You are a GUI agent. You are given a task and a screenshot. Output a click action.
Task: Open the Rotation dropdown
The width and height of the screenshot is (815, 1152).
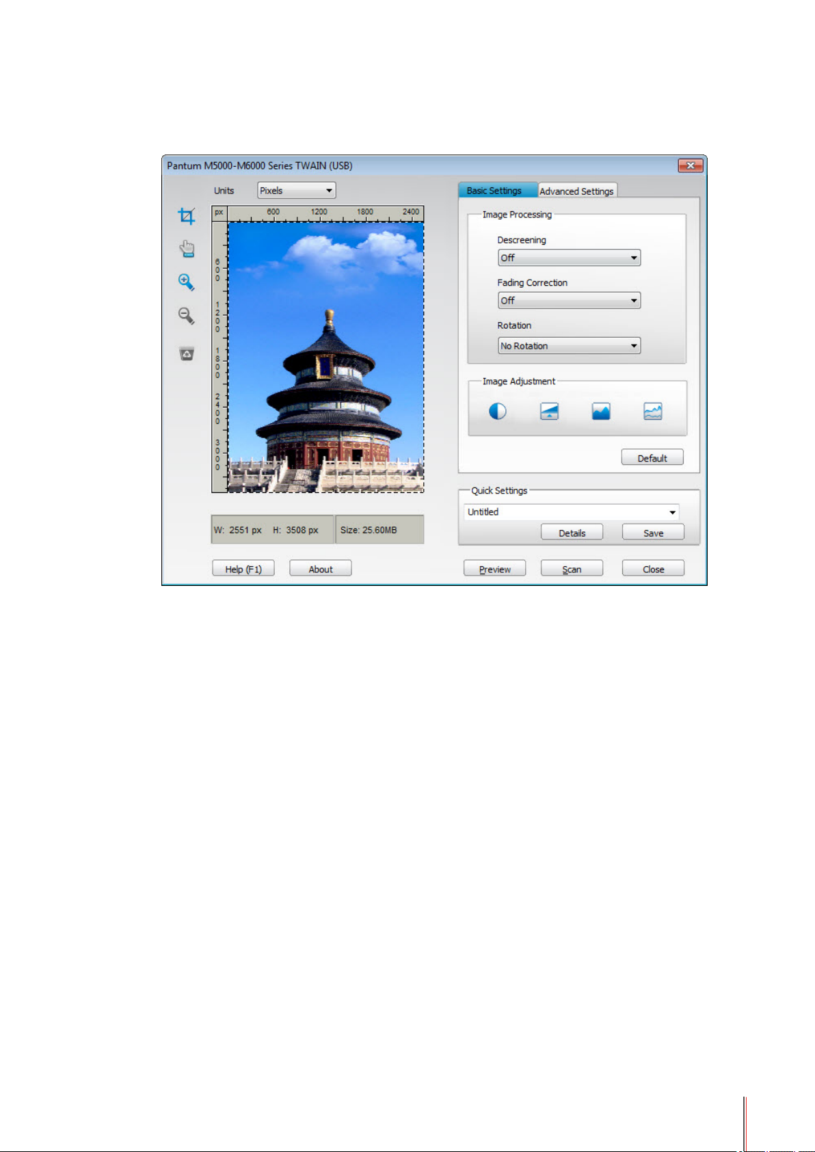point(569,346)
